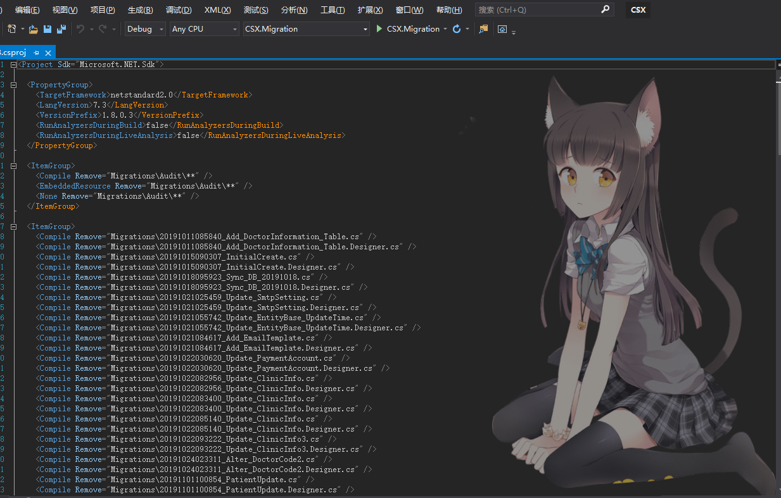Open the 分析(N) menu
Screen dimensions: 781x498
coord(294,10)
